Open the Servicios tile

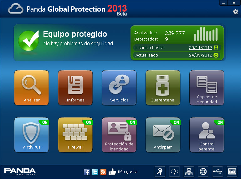[119, 88]
